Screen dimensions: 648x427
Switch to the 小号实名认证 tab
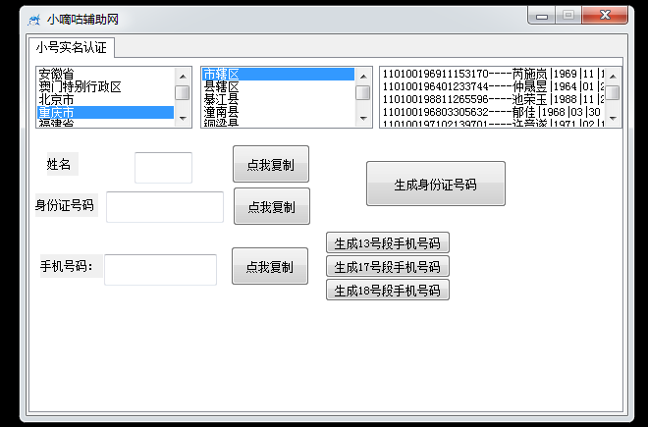click(x=71, y=47)
